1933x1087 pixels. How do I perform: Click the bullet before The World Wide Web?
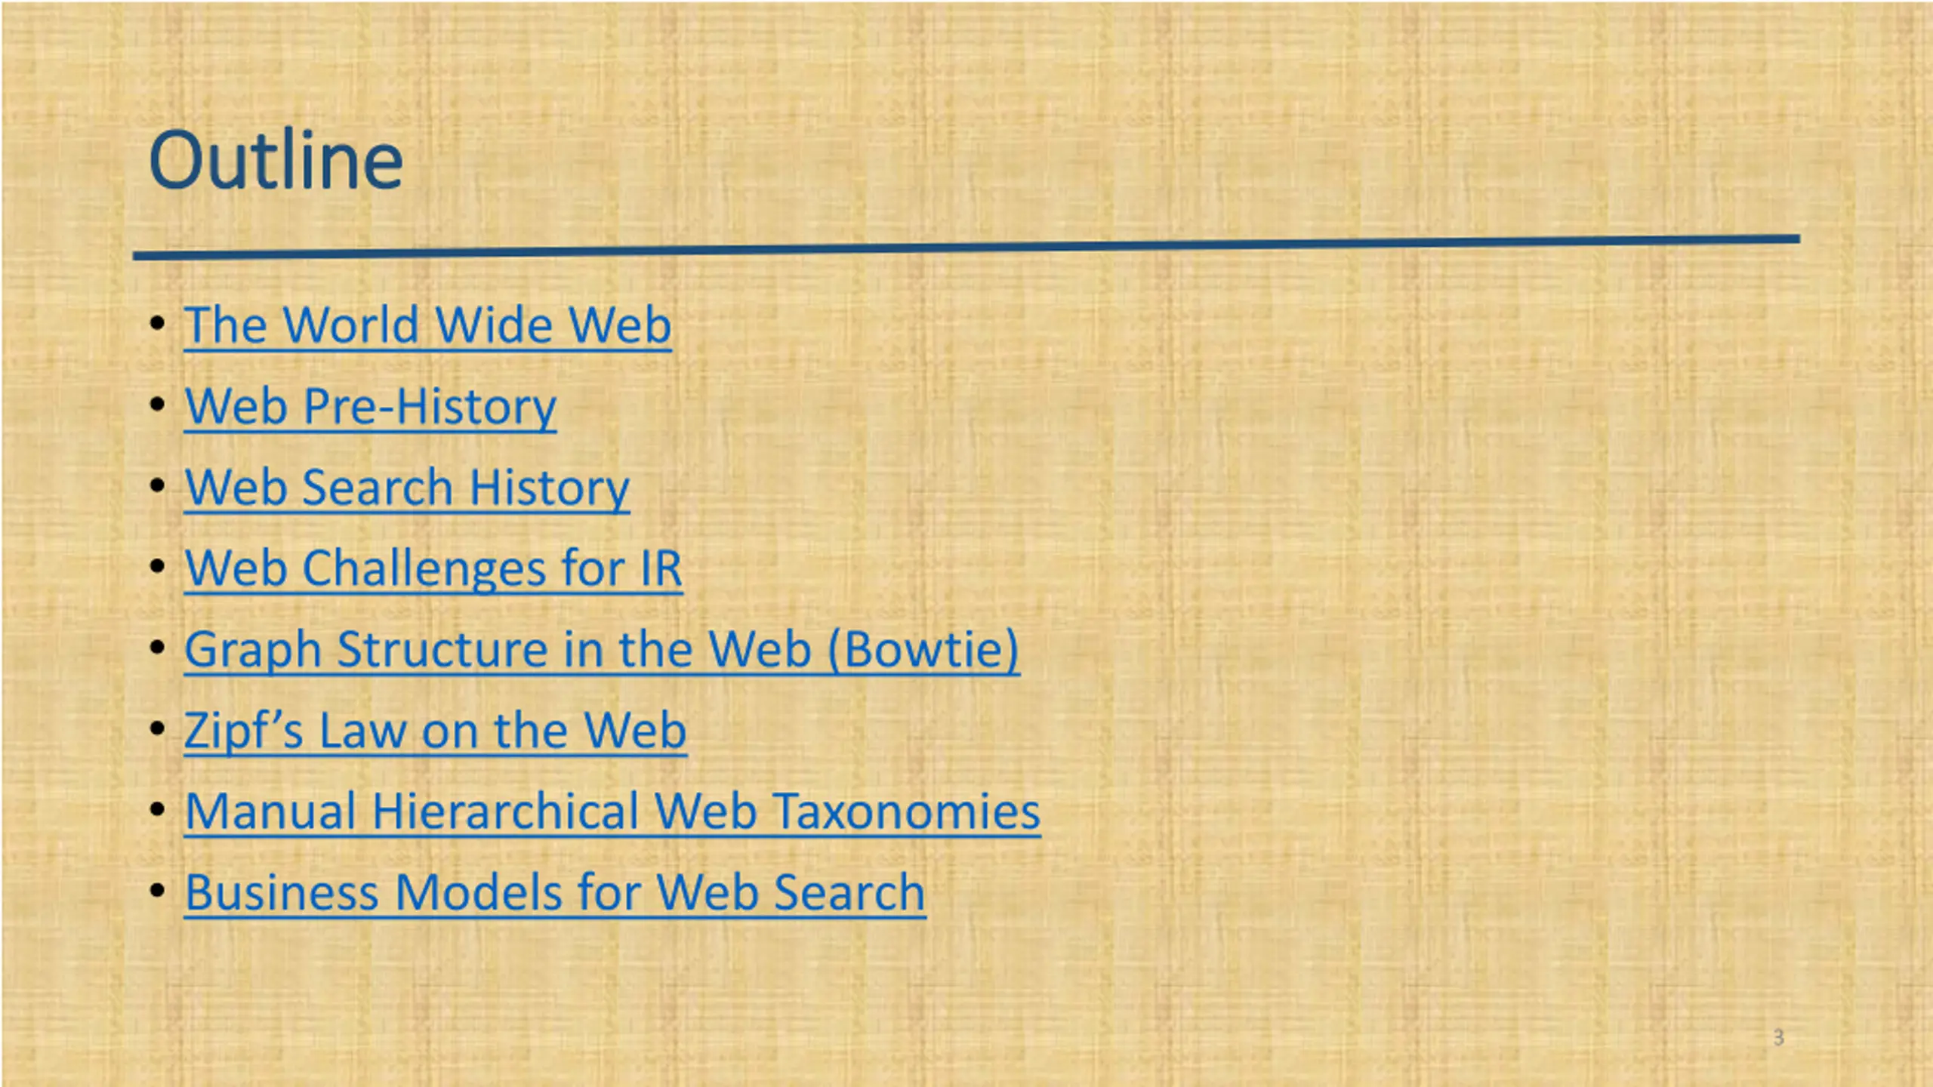coord(157,324)
